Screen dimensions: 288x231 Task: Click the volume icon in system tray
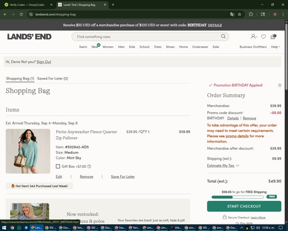pyautogui.click(x=258, y=228)
